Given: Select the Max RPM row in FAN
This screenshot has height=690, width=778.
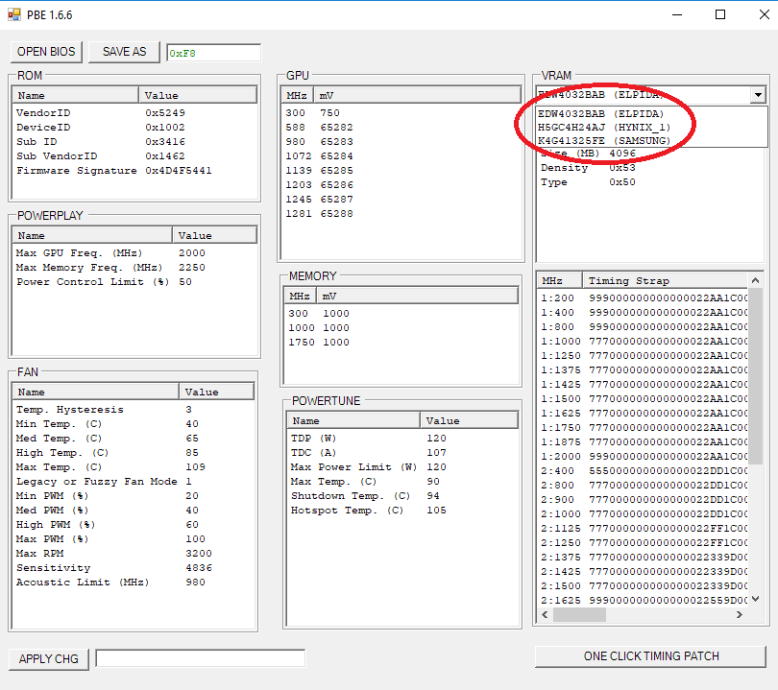Looking at the screenshot, I should (96, 554).
